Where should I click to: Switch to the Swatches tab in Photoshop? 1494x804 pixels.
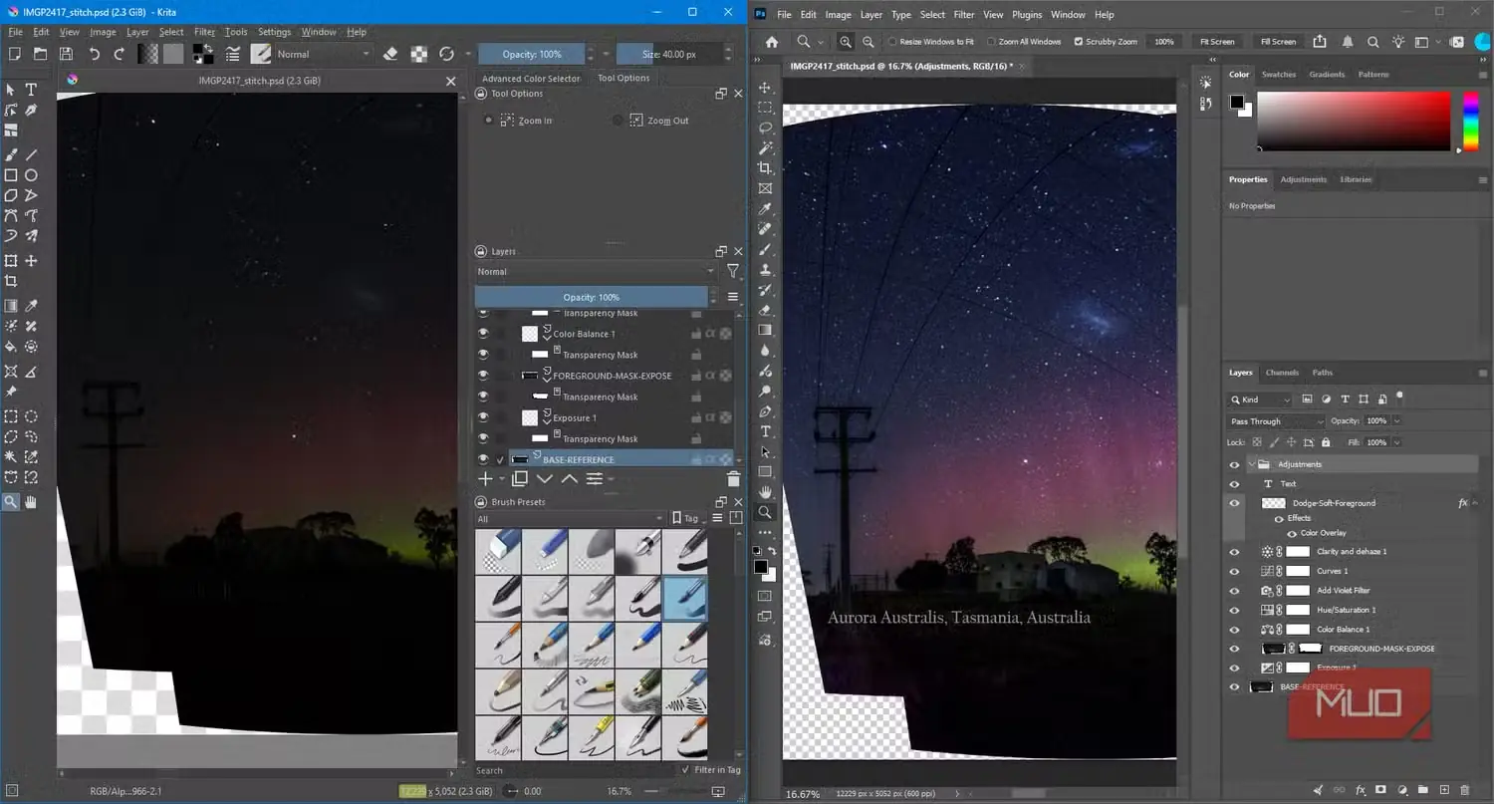click(1279, 75)
